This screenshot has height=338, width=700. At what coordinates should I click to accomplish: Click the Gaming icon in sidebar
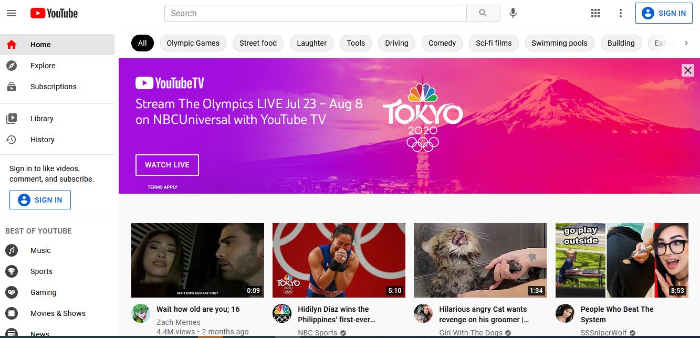coord(12,292)
